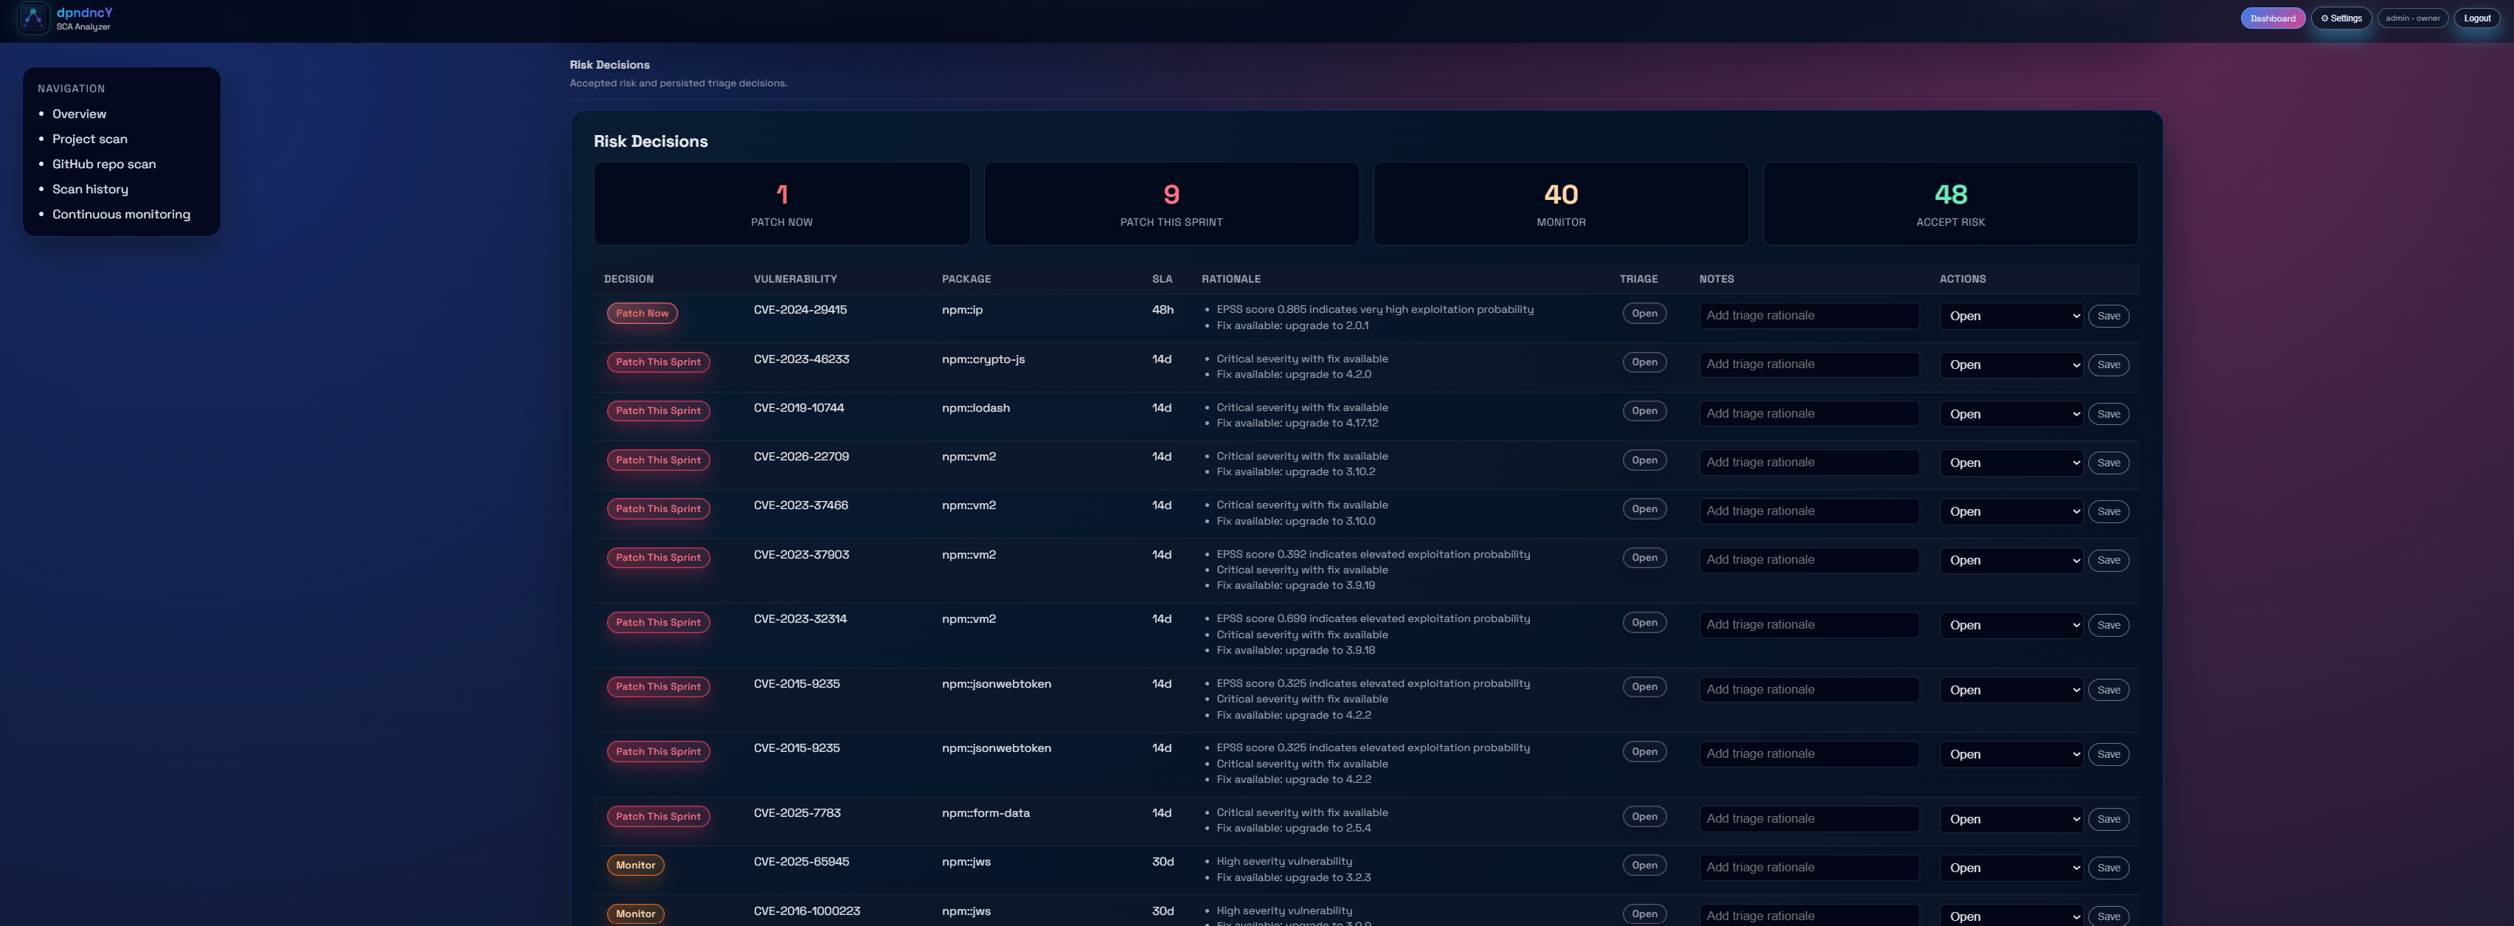Open Overview in navigation

tap(79, 114)
